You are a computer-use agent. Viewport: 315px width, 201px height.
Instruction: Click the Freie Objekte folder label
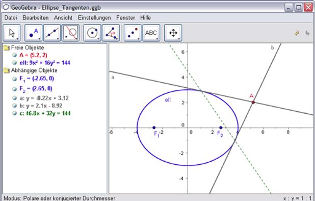tap(28, 47)
